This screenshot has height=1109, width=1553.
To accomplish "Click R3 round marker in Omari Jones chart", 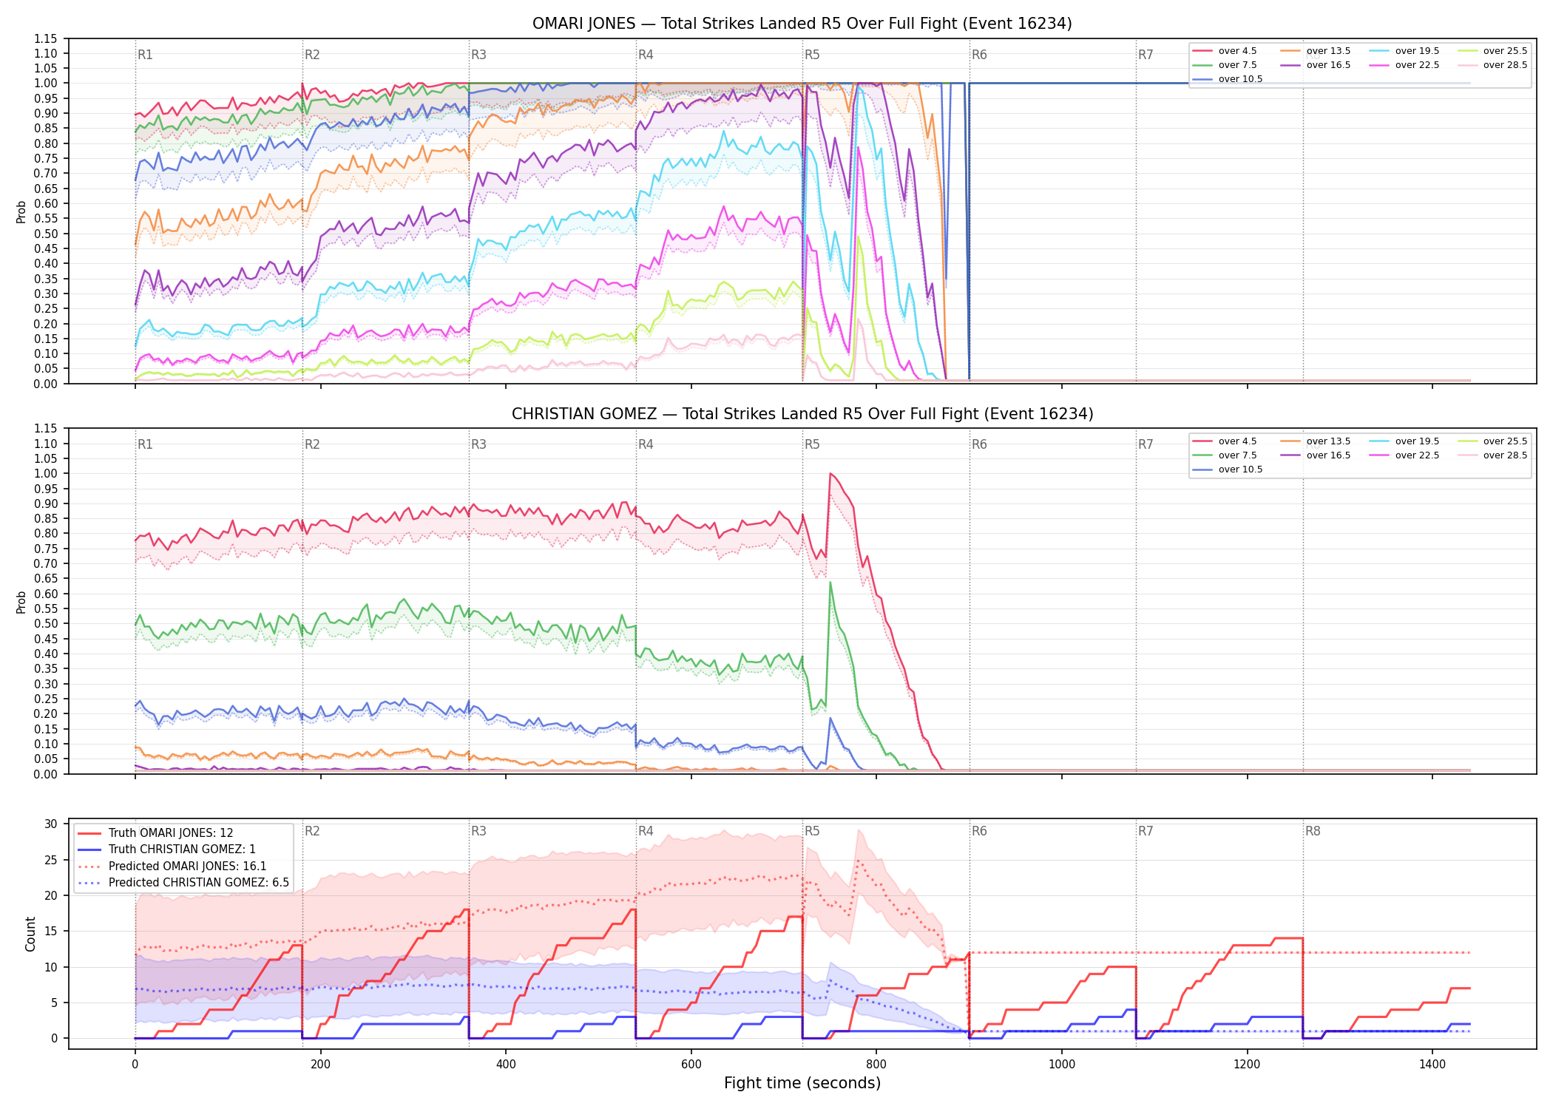I will [478, 55].
